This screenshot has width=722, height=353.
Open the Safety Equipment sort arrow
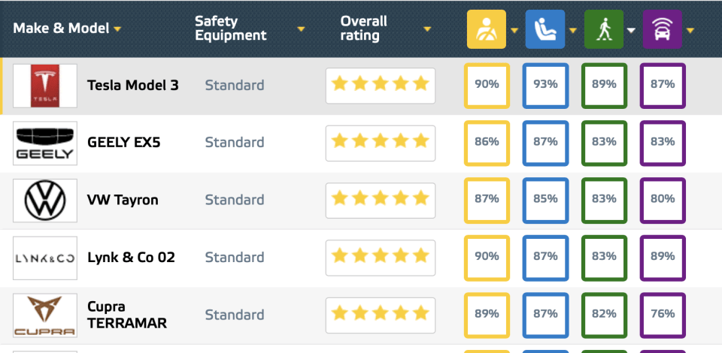click(301, 29)
